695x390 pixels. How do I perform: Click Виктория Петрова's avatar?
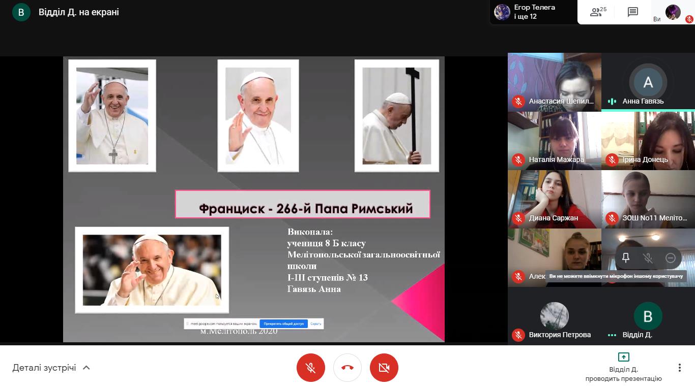[554, 316]
